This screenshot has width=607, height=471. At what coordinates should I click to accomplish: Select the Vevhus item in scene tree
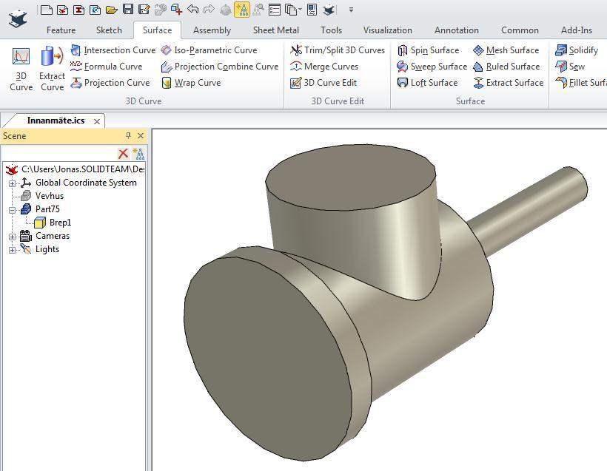click(49, 196)
